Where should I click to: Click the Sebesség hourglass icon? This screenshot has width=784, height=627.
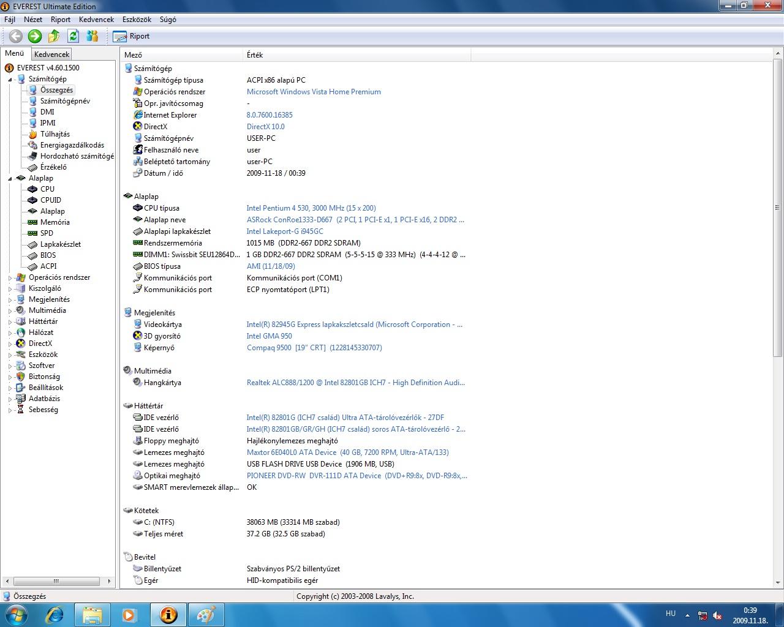click(21, 410)
